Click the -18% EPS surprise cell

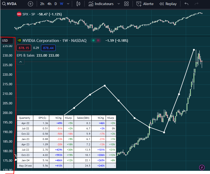pos(69,134)
